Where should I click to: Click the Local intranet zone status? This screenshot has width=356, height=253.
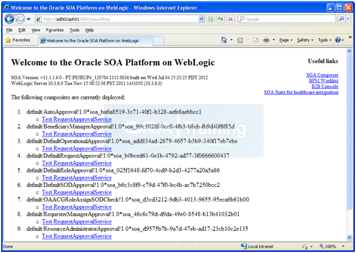click(257, 246)
